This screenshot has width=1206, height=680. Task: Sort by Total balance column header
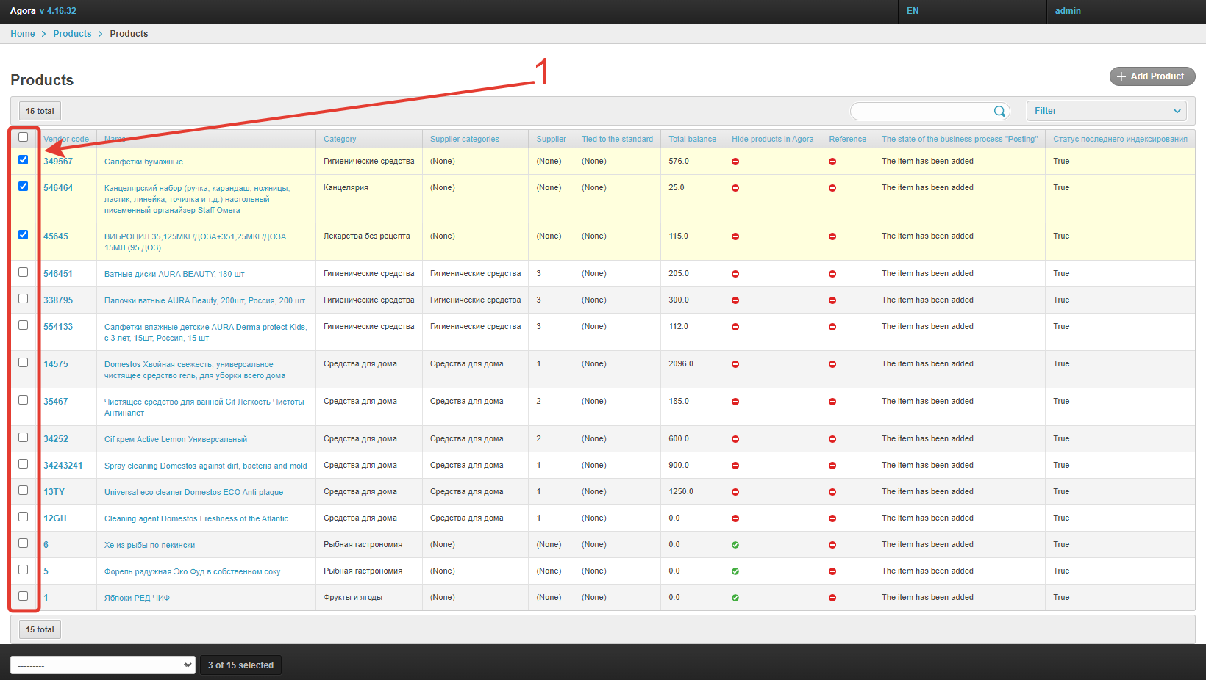692,139
